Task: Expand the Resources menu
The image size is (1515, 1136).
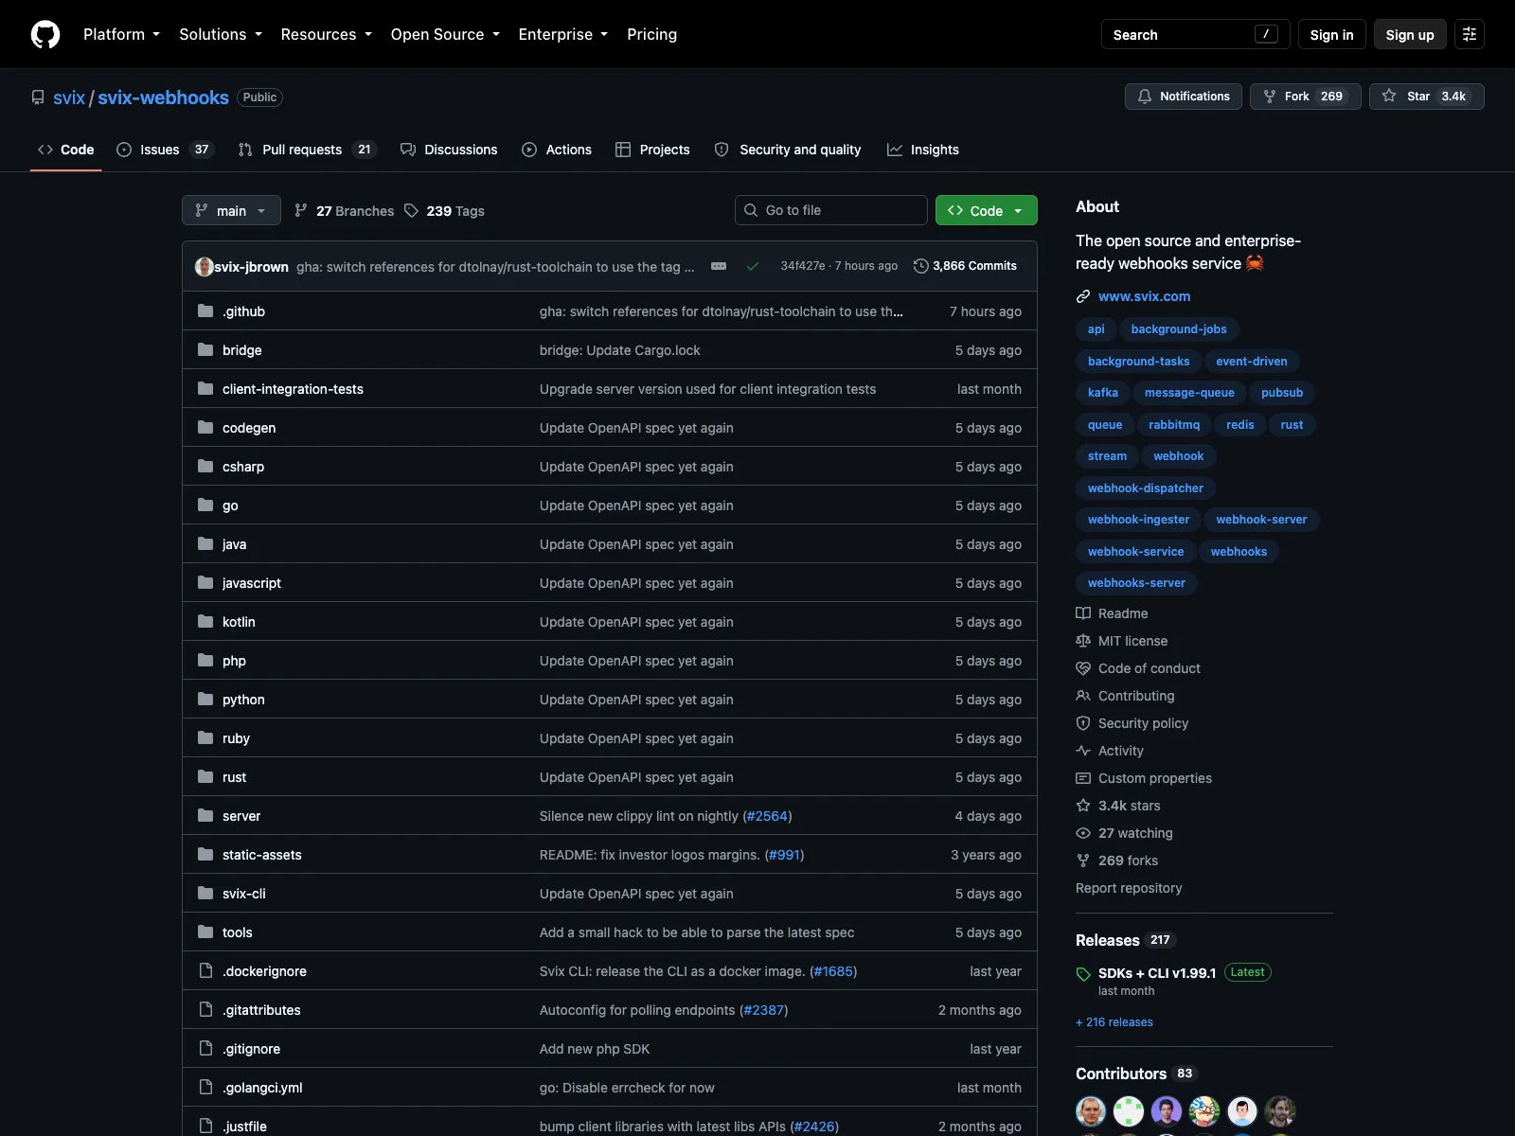Action: pos(327,34)
